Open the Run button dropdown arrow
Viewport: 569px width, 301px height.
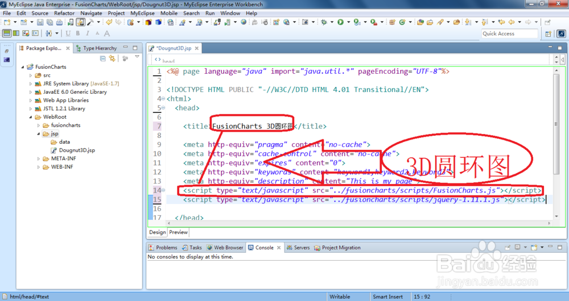[x=348, y=23]
